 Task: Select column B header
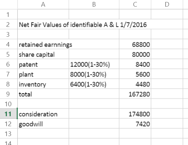(94, 5)
